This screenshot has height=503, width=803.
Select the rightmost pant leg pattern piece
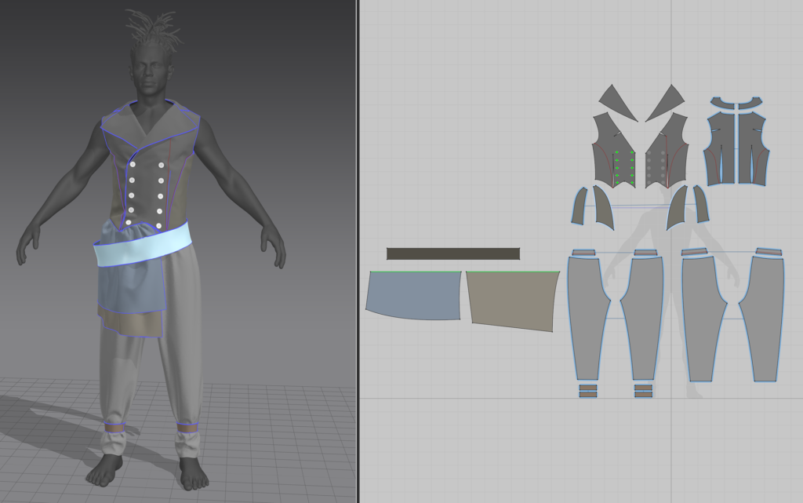point(762,318)
